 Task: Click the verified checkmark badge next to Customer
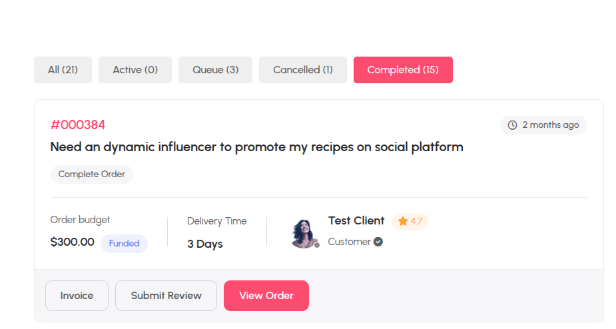tap(378, 242)
